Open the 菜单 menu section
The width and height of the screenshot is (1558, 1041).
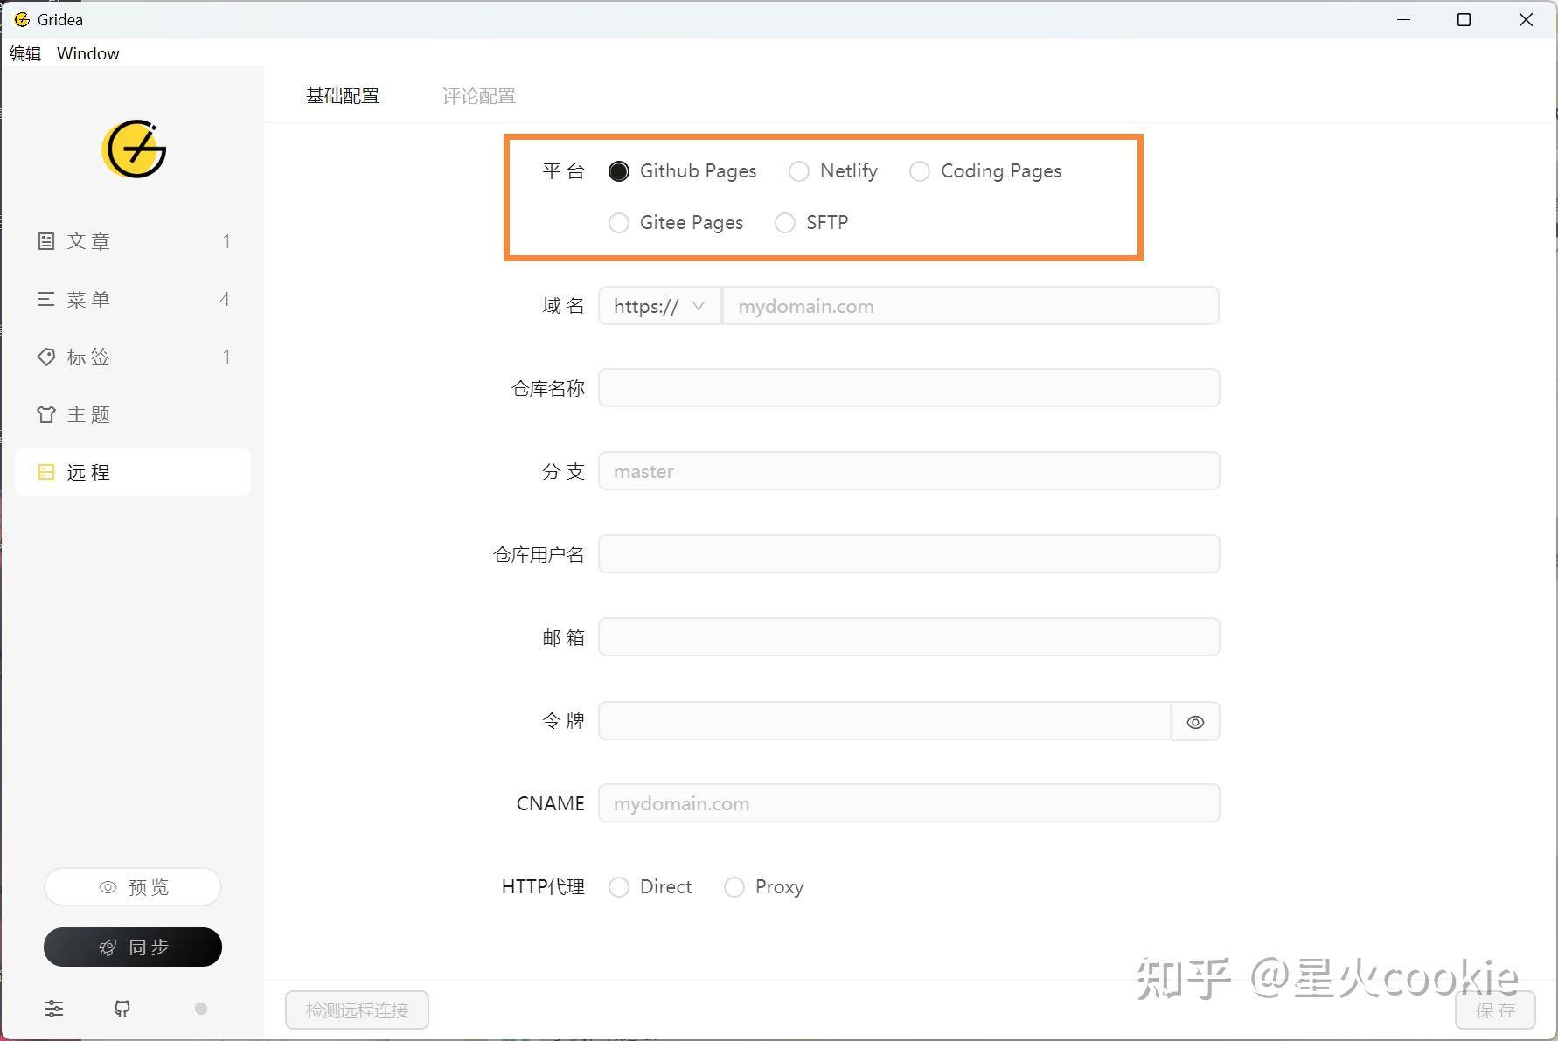(x=133, y=299)
